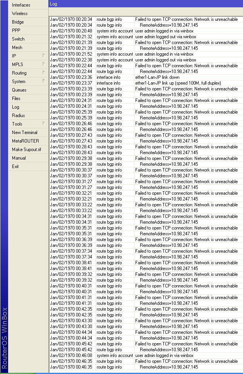Click the 00:41:31 Failed to open TCP entry
Screen dimensions: 243x374
[x=146, y=297]
